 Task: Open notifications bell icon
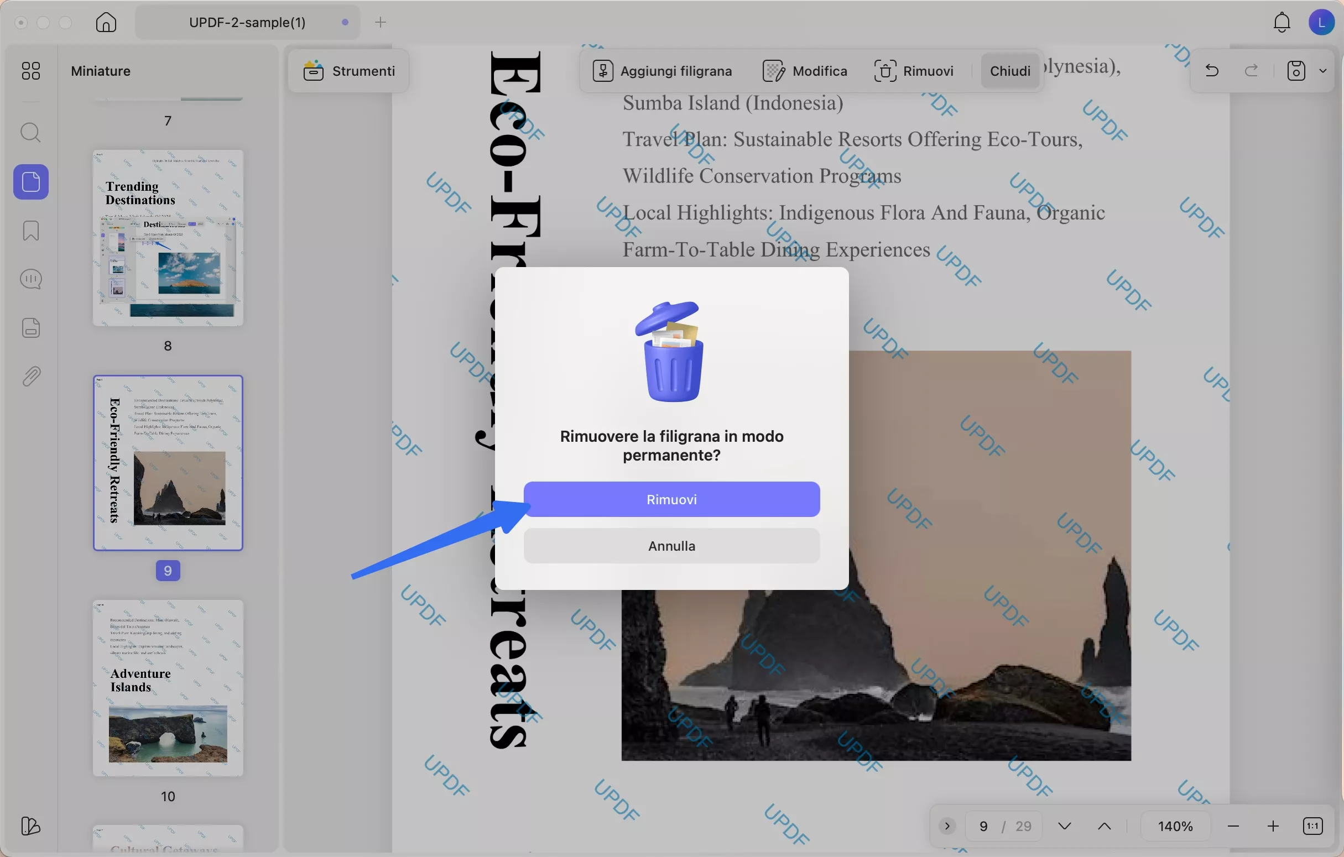[1282, 22]
